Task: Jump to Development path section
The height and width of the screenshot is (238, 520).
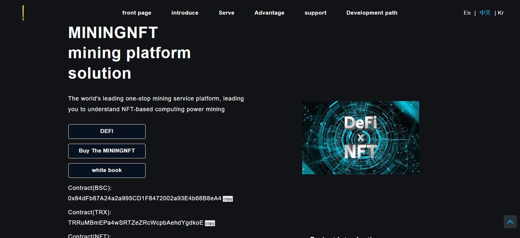Action: coord(372,13)
